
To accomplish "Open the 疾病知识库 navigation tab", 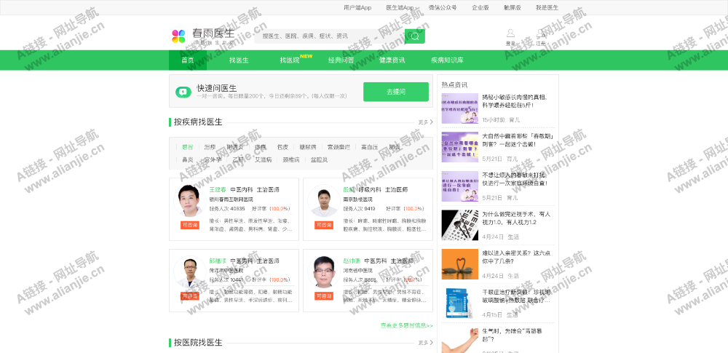I will point(447,60).
